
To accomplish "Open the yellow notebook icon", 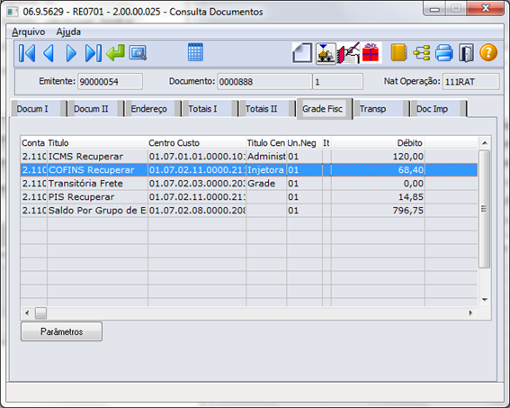I will (x=398, y=52).
